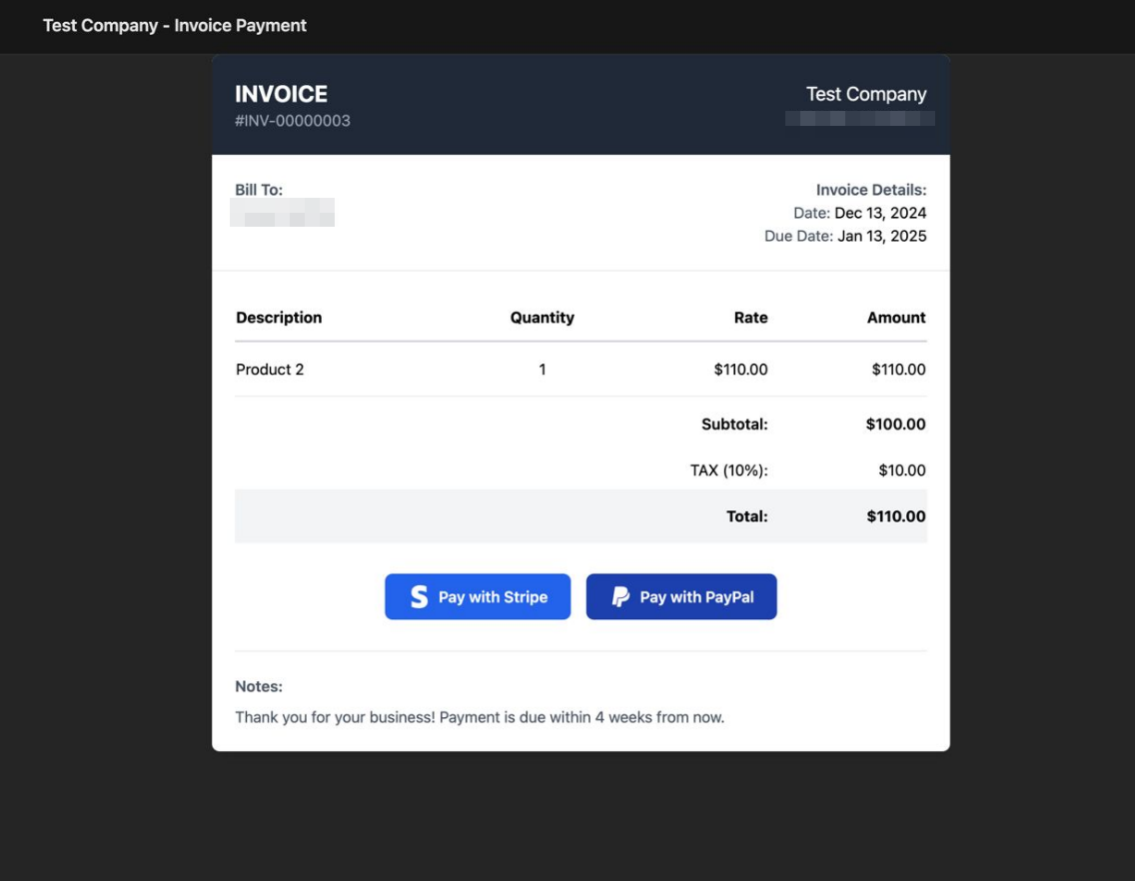Select the Bill To label
The width and height of the screenshot is (1135, 881).
(x=258, y=189)
